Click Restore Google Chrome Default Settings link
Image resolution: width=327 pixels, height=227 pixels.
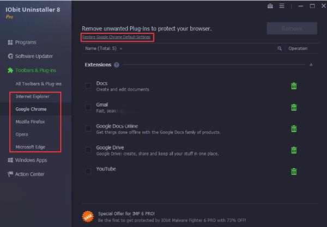tap(116, 37)
